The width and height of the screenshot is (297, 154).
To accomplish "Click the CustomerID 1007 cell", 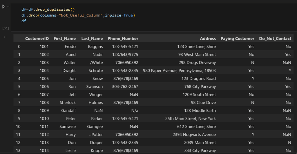I will 44,94.
